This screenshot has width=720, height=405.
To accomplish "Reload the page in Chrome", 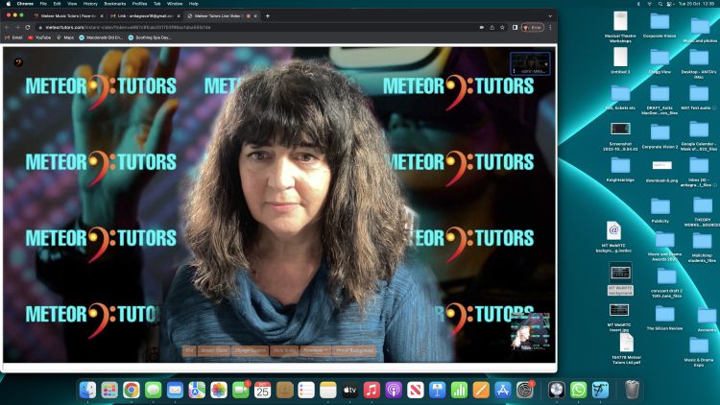I will click(28, 28).
